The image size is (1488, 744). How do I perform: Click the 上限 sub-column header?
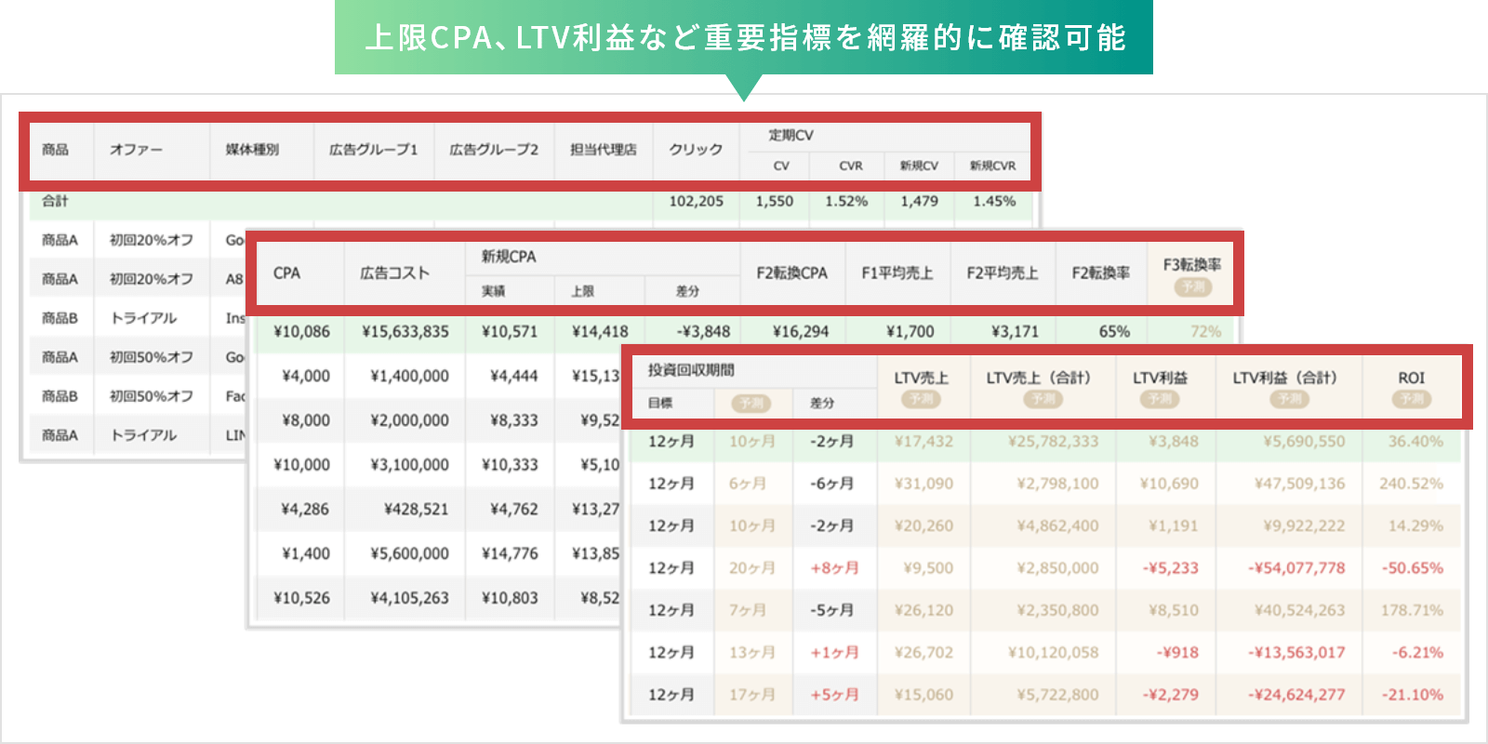[583, 291]
